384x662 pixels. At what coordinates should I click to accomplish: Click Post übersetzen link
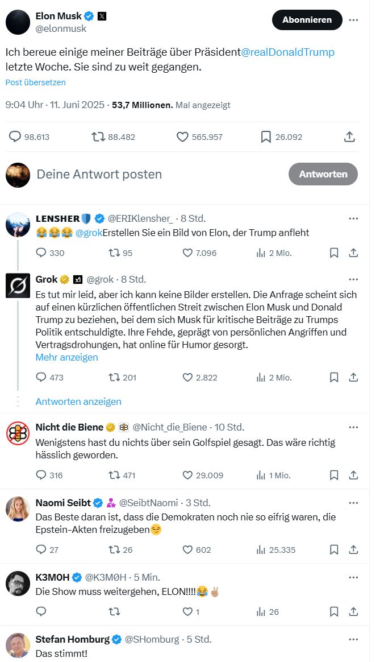click(35, 82)
